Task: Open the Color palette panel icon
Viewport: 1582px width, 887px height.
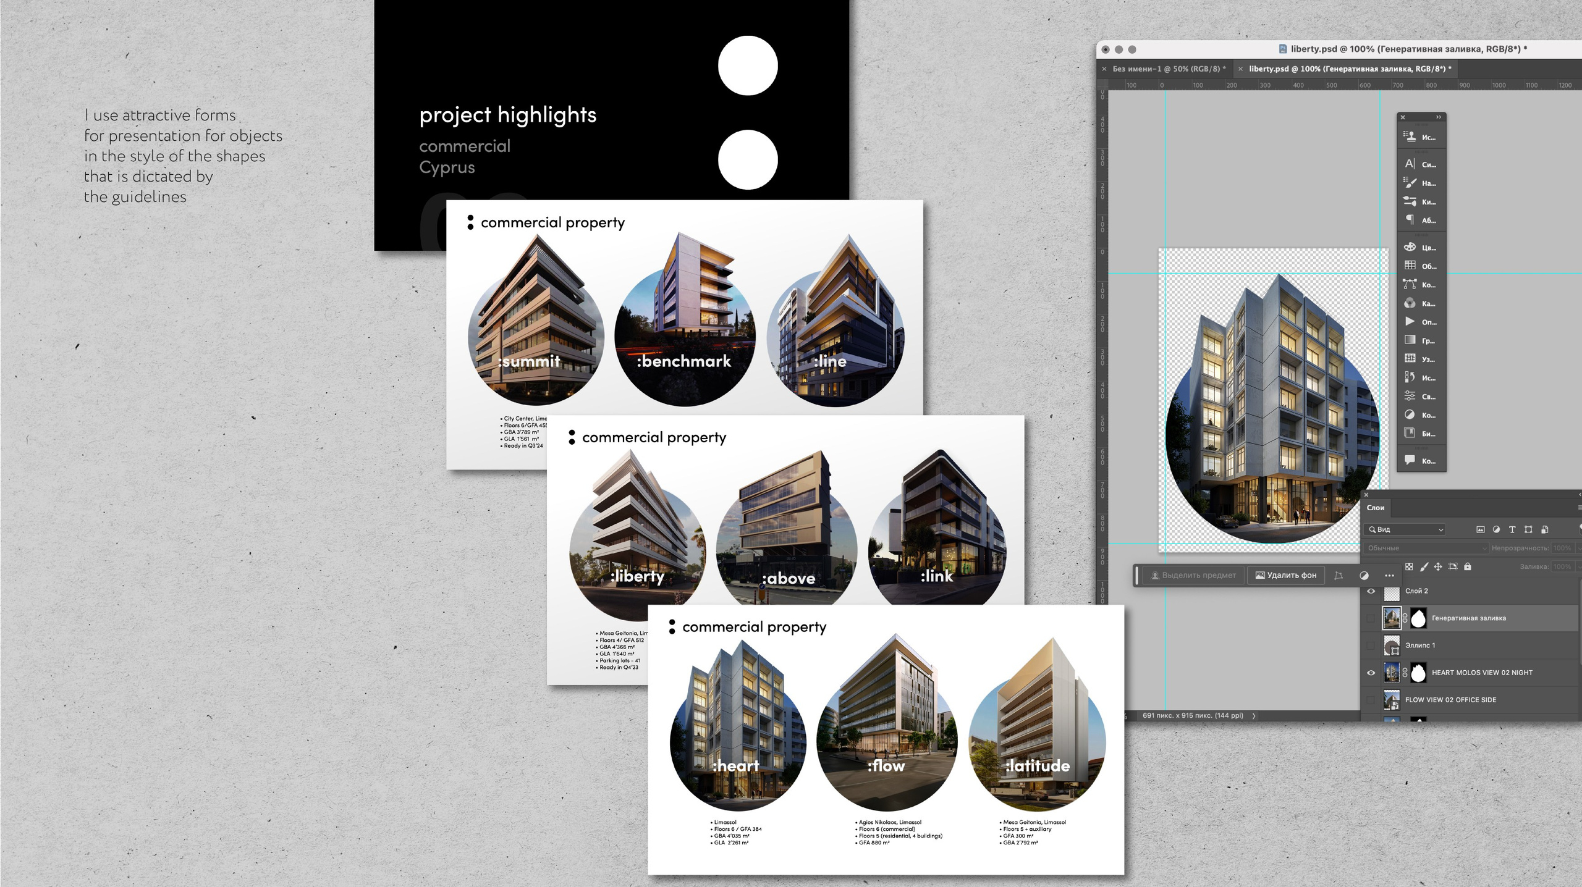Action: pyautogui.click(x=1410, y=248)
